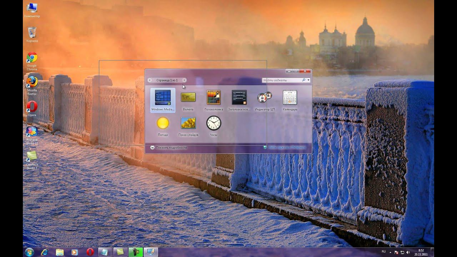This screenshot has height=257, width=457.
Task: Switch to the gadget gallery taskbar button
Action: pyautogui.click(x=151, y=252)
